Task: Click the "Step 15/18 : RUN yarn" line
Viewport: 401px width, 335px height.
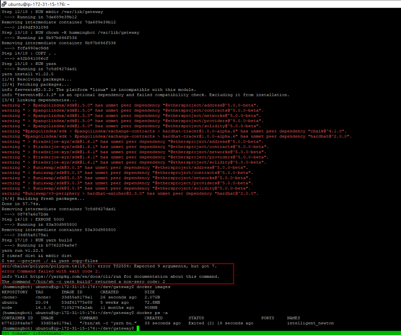Action: coord(29,64)
